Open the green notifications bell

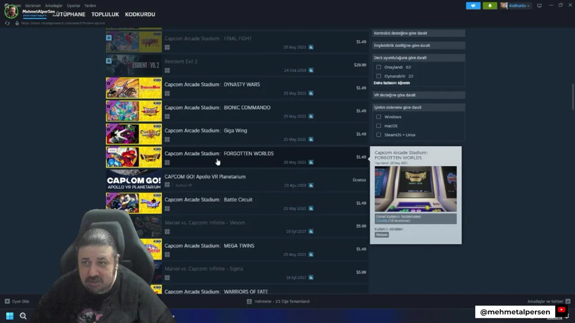pyautogui.click(x=490, y=5)
